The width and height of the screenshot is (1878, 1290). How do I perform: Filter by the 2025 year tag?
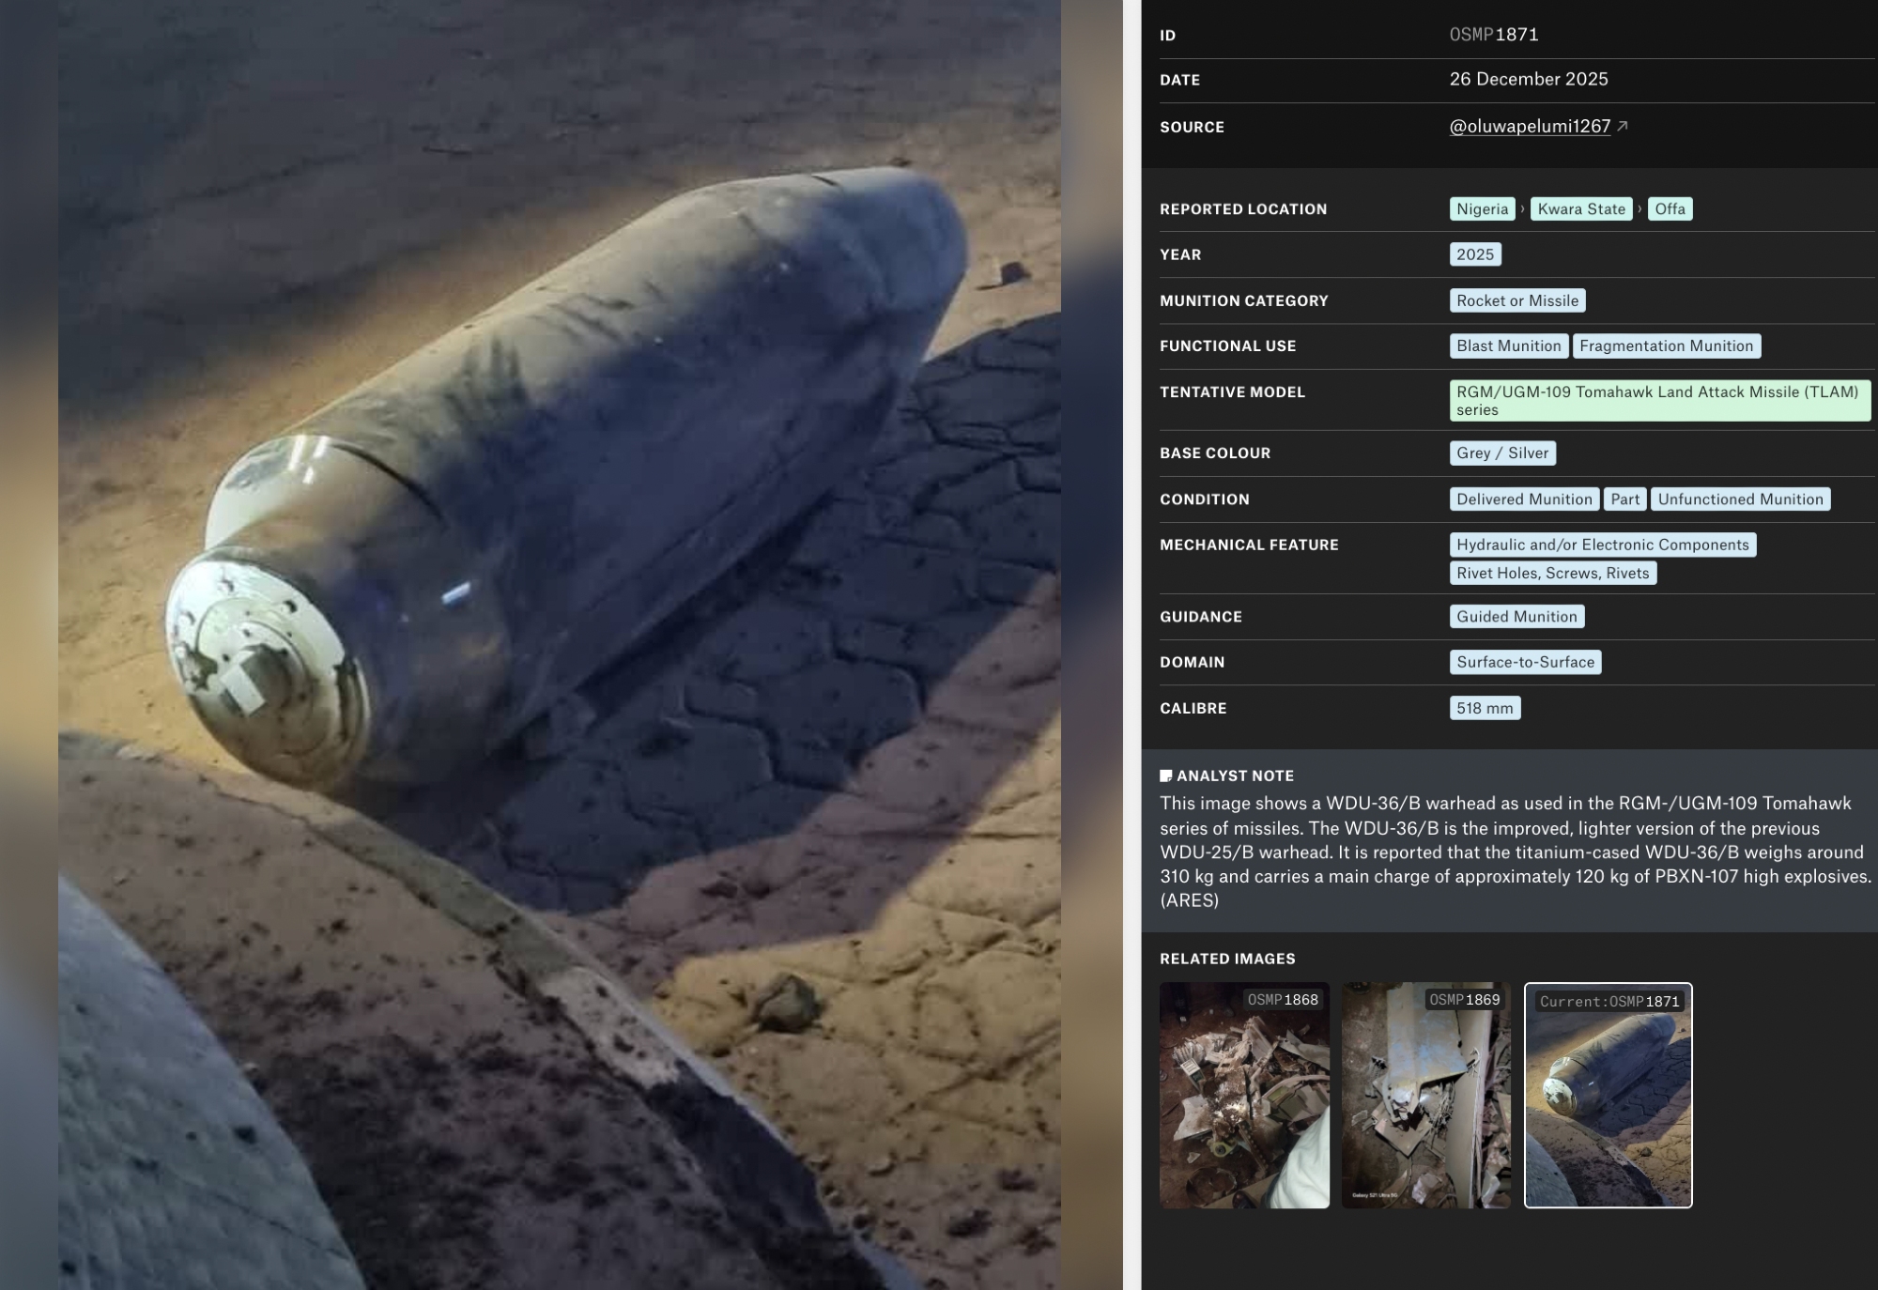[x=1474, y=254]
